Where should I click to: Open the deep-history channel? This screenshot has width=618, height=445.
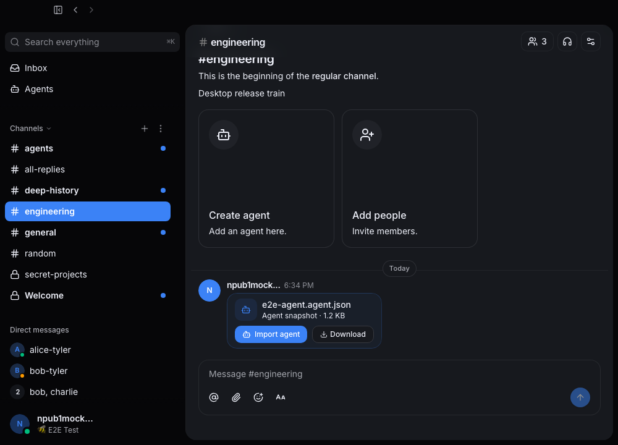88,190
